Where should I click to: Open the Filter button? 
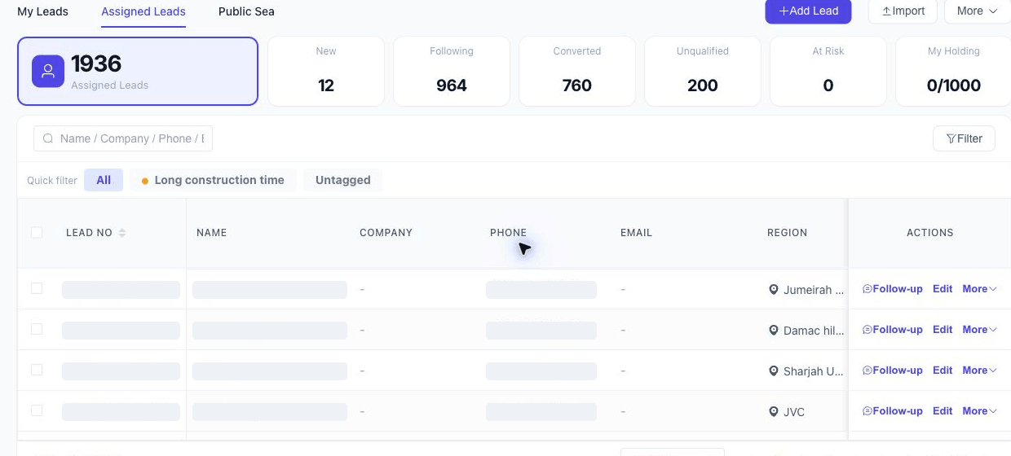(964, 138)
